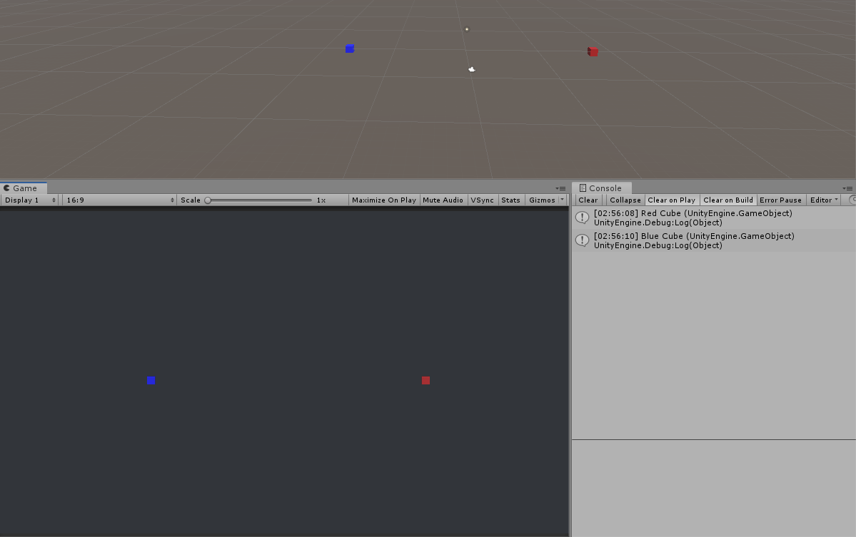Select the camera gizmo in Scene view
The image size is (856, 537).
[x=472, y=69]
